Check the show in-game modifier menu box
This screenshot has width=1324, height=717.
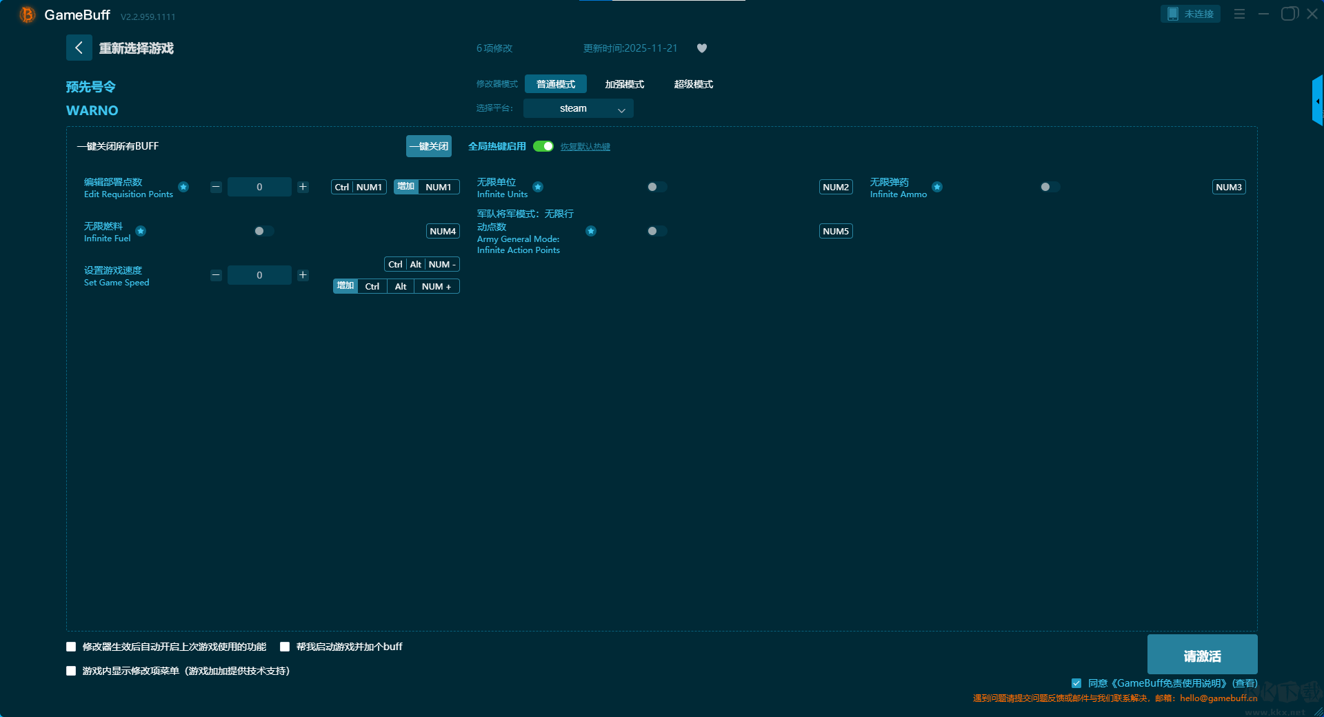(71, 671)
